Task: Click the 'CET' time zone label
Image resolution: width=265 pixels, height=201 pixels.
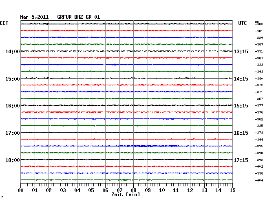Action: 4,23
